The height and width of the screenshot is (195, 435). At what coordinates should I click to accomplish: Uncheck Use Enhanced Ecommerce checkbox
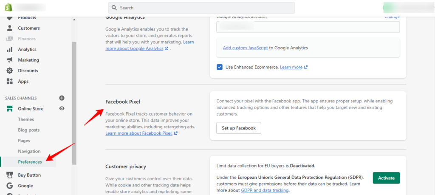point(220,67)
